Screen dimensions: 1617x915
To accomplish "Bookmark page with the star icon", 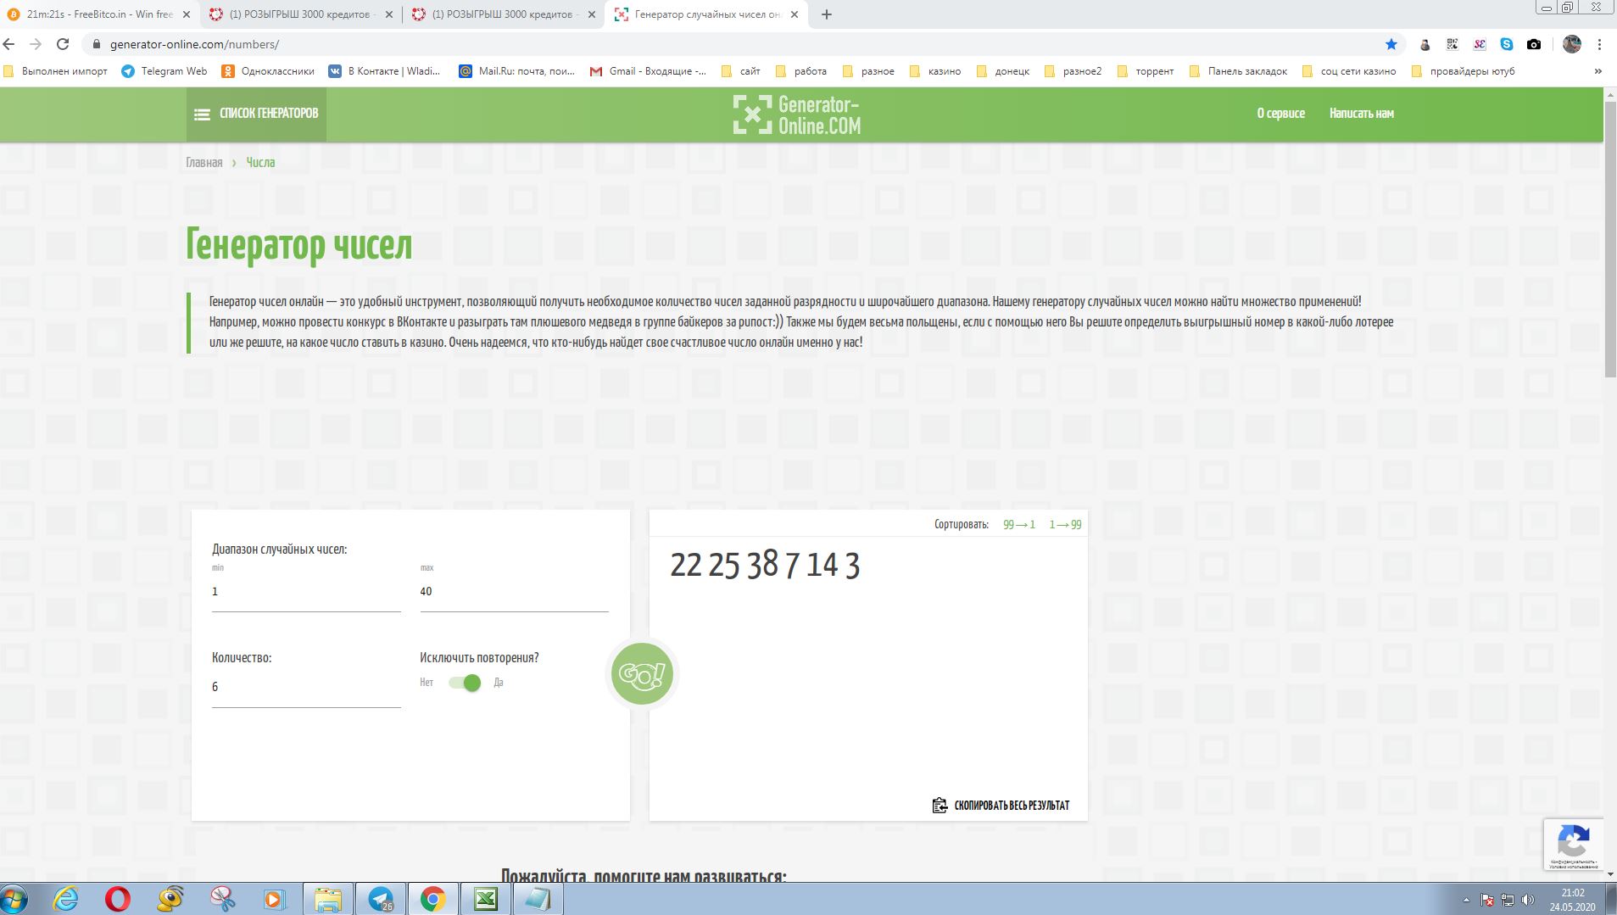I will [1391, 44].
